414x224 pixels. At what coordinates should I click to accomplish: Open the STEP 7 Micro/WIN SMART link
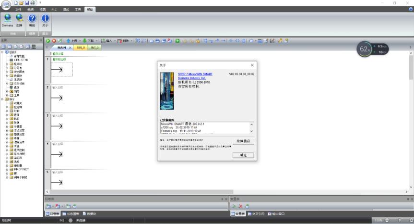click(x=195, y=74)
